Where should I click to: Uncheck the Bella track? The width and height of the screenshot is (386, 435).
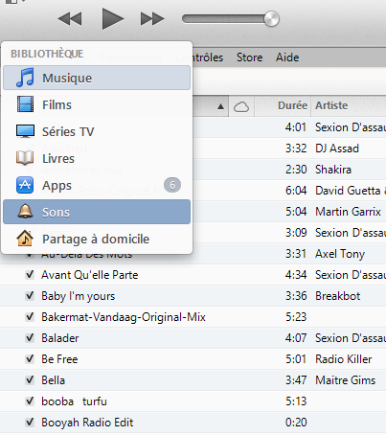point(30,380)
